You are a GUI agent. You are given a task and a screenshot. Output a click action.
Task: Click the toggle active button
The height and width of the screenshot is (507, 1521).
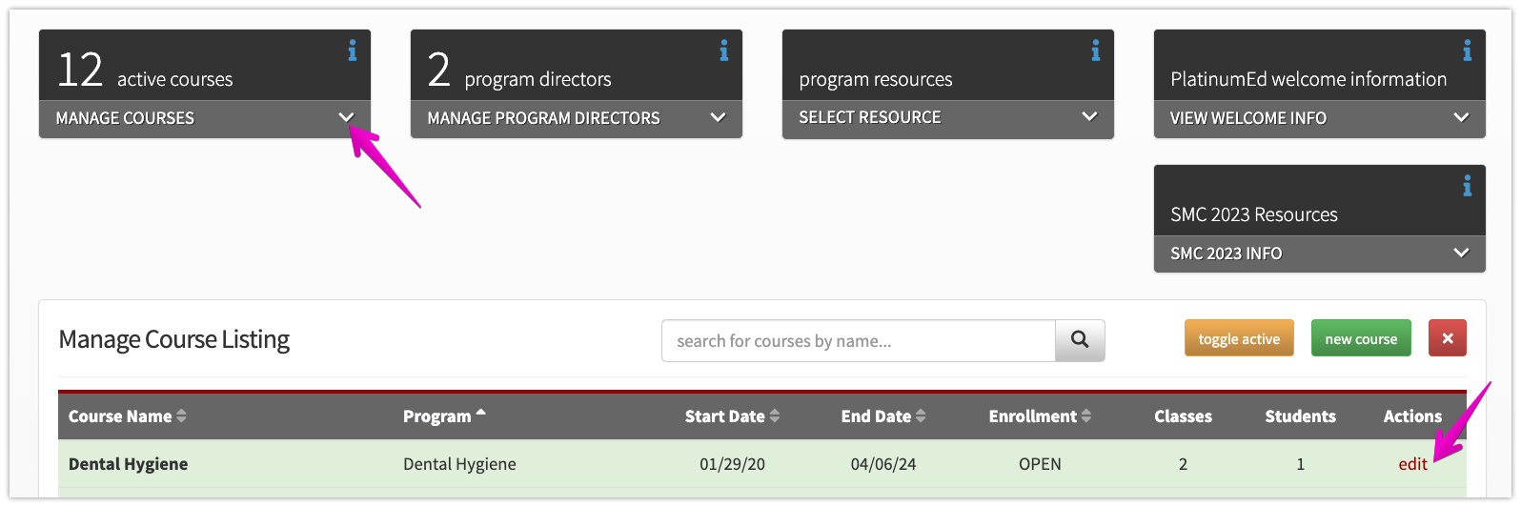coord(1239,338)
